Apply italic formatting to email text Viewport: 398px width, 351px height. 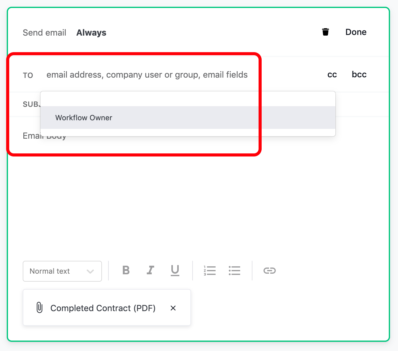click(150, 271)
